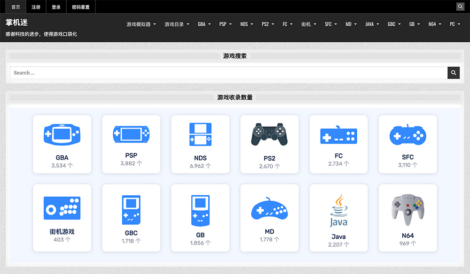The image size is (470, 274).
Task: Focus the Search text field
Action: 229,73
